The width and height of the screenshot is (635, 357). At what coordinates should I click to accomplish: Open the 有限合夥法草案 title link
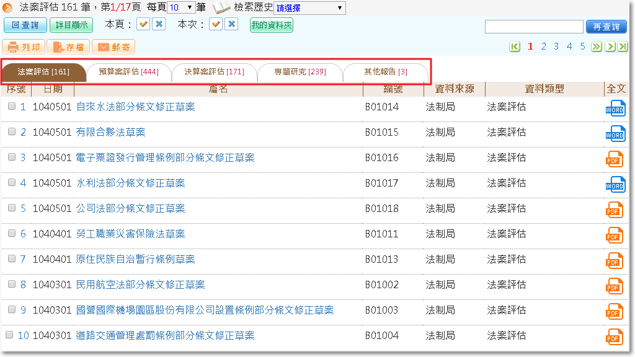point(110,132)
